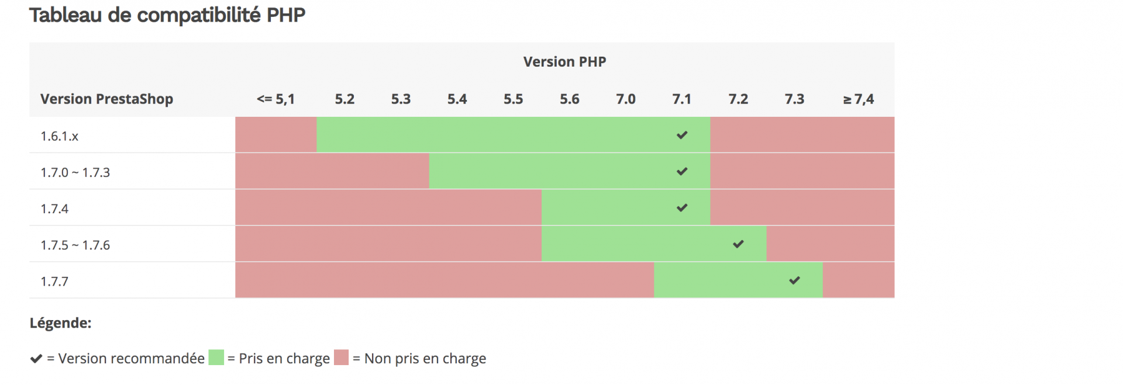This screenshot has height=385, width=1123.
Task: Click the checkmark in the 1.7.5 ~ 1.7.6 row
Action: point(738,244)
